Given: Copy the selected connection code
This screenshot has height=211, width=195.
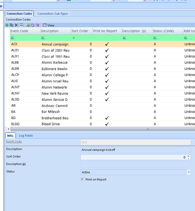Looking at the screenshot, I should [11, 25].
